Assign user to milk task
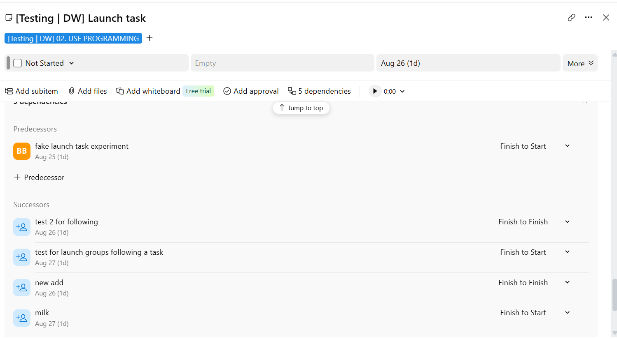 22,318
